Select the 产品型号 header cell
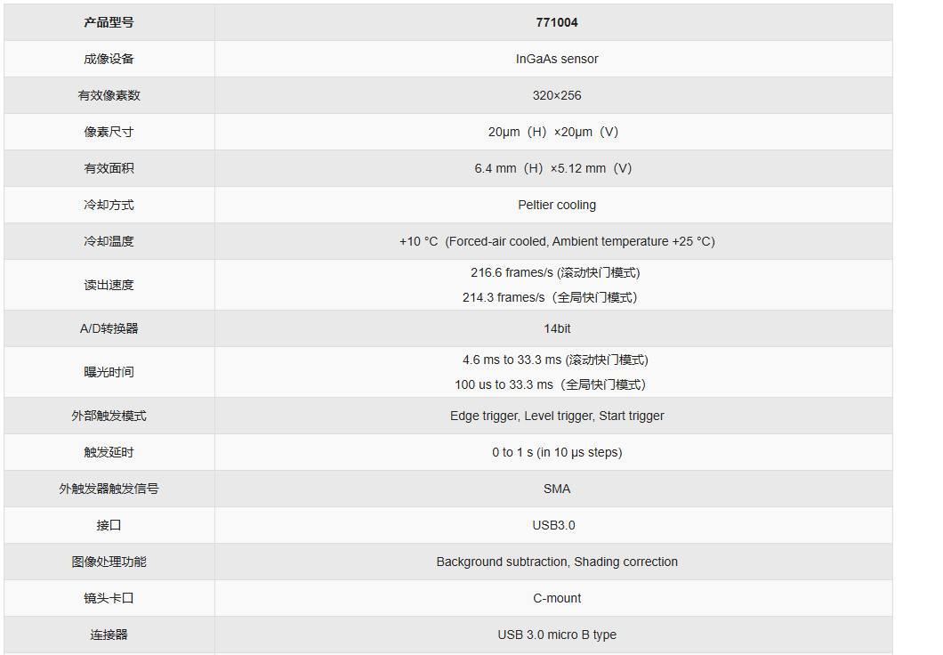This screenshot has height=655, width=943. pyautogui.click(x=109, y=22)
